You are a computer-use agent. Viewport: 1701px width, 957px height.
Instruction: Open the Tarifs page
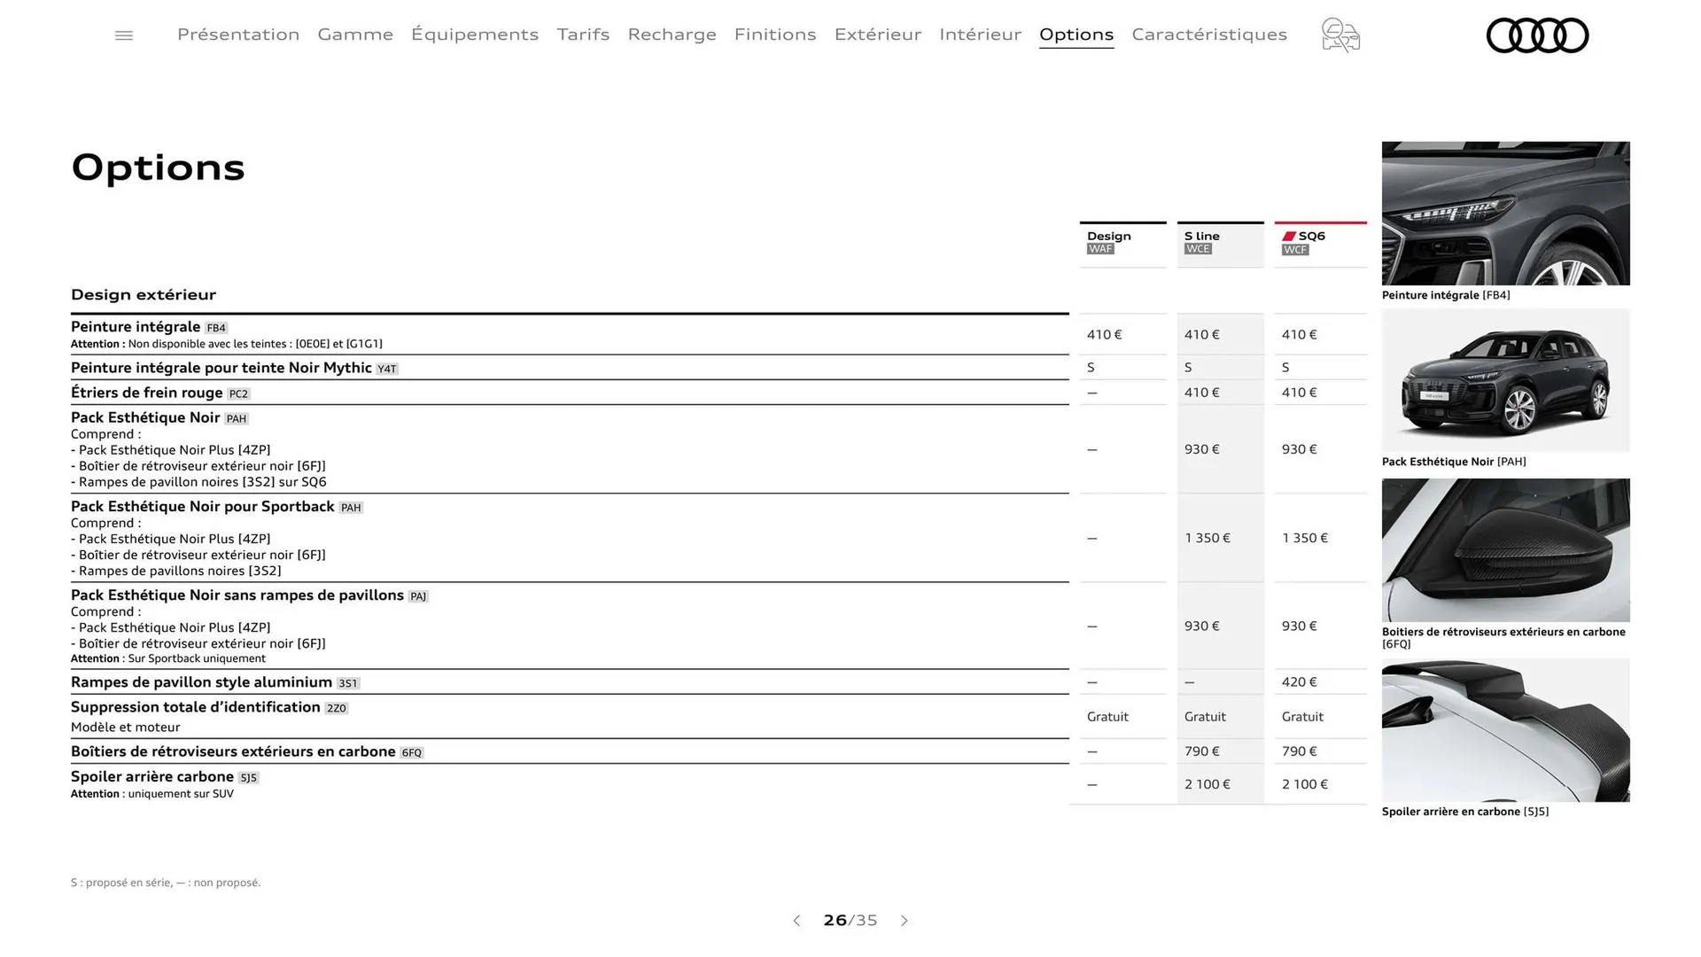(x=583, y=35)
